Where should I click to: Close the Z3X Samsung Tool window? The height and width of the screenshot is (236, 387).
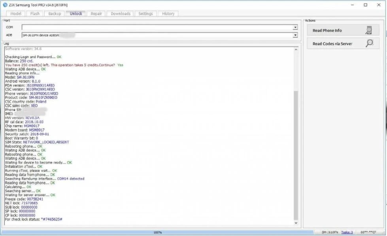click(379, 5)
